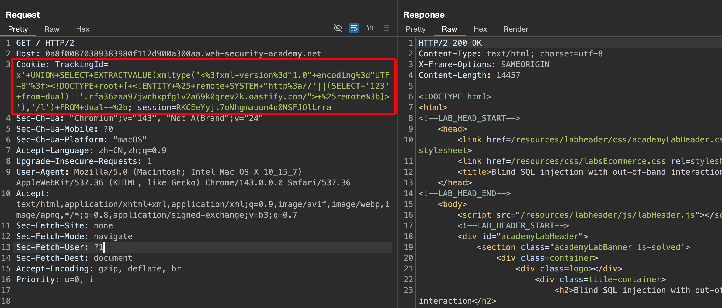722x308 pixels.
Task: Place cursor on the Host header line
Action: point(168,54)
